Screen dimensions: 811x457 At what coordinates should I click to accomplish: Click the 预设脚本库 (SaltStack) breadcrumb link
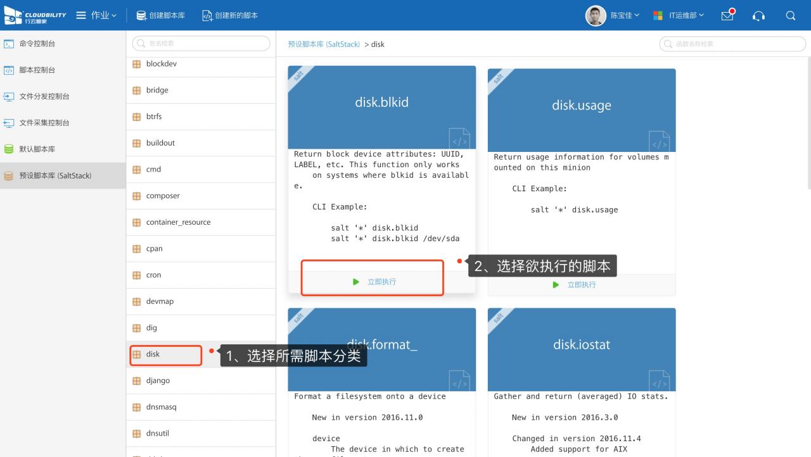click(324, 44)
